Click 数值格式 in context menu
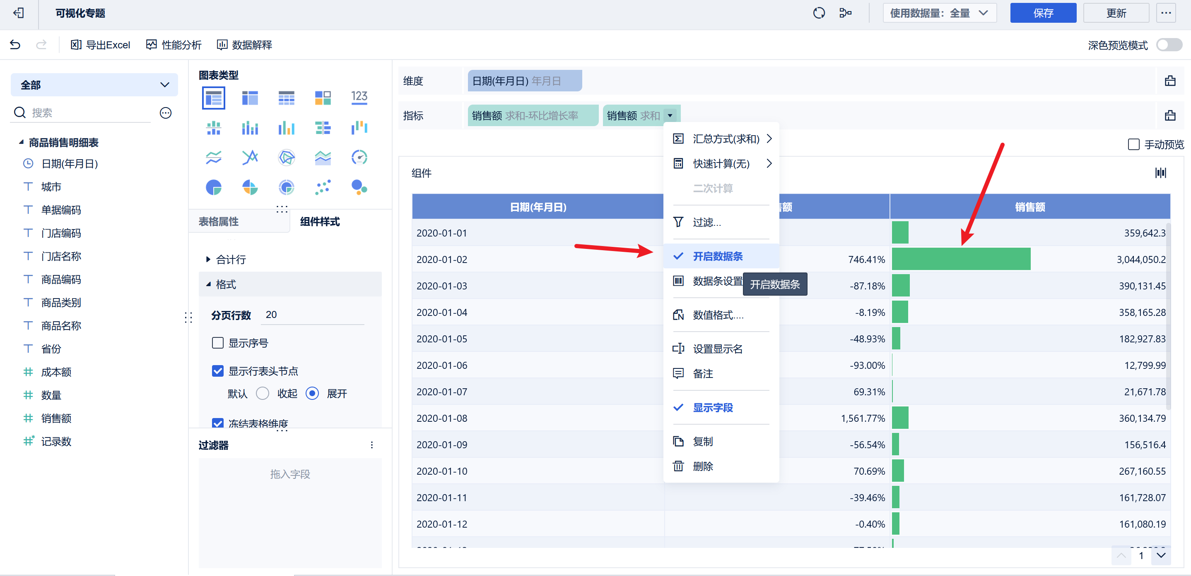This screenshot has height=576, width=1191. tap(718, 315)
